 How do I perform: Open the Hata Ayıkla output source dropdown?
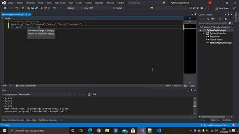[45, 95]
